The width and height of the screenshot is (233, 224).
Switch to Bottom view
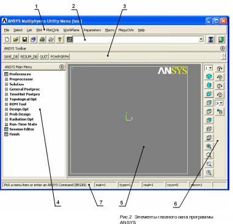click(x=209, y=138)
